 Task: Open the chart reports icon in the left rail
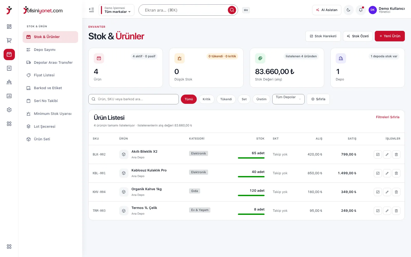[9, 96]
